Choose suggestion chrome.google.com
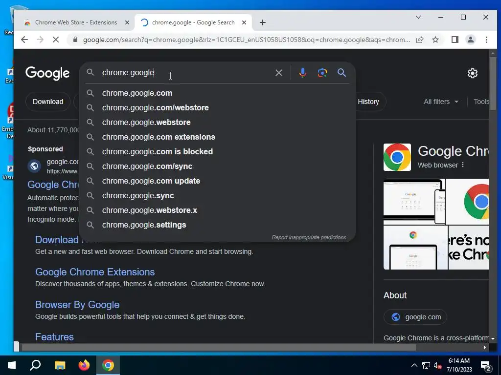 tap(217, 93)
